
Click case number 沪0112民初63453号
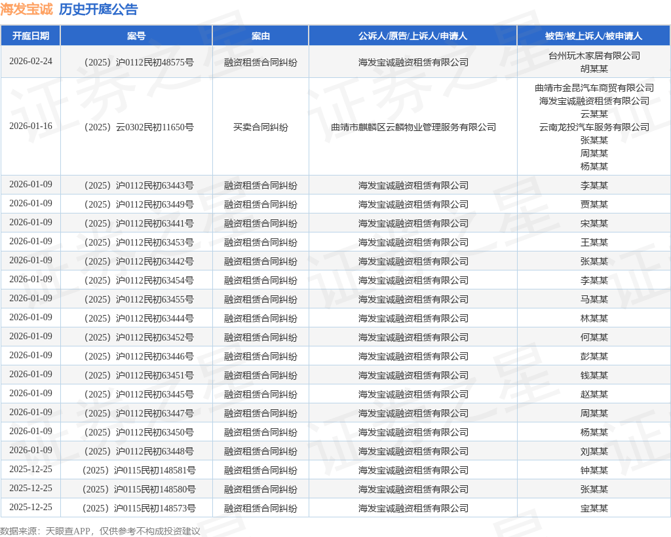[139, 242]
